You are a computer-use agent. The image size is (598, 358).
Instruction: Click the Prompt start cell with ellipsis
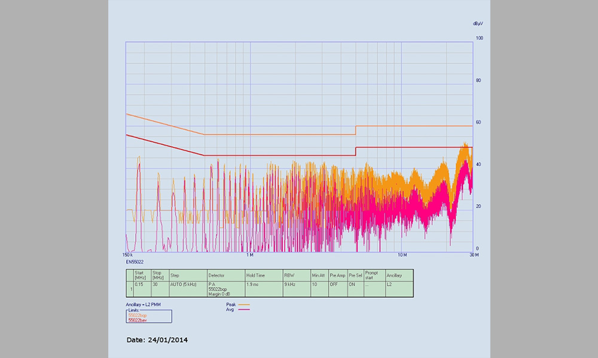click(367, 285)
